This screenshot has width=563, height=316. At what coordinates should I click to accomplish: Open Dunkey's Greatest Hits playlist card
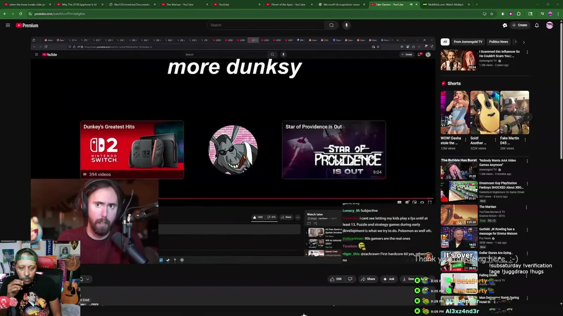(132, 150)
